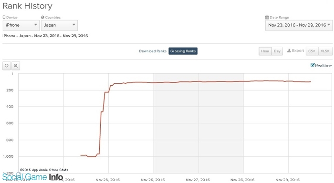Image resolution: width=334 pixels, height=183 pixels.
Task: Click the reset zoom icon above the chart
Action: click(7, 66)
